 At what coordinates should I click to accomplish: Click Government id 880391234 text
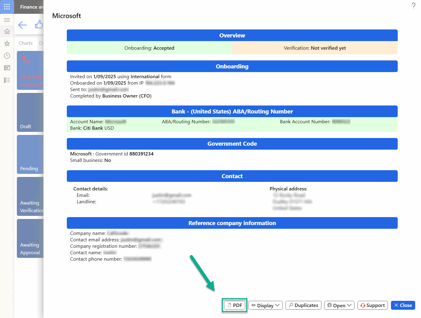tap(124, 154)
